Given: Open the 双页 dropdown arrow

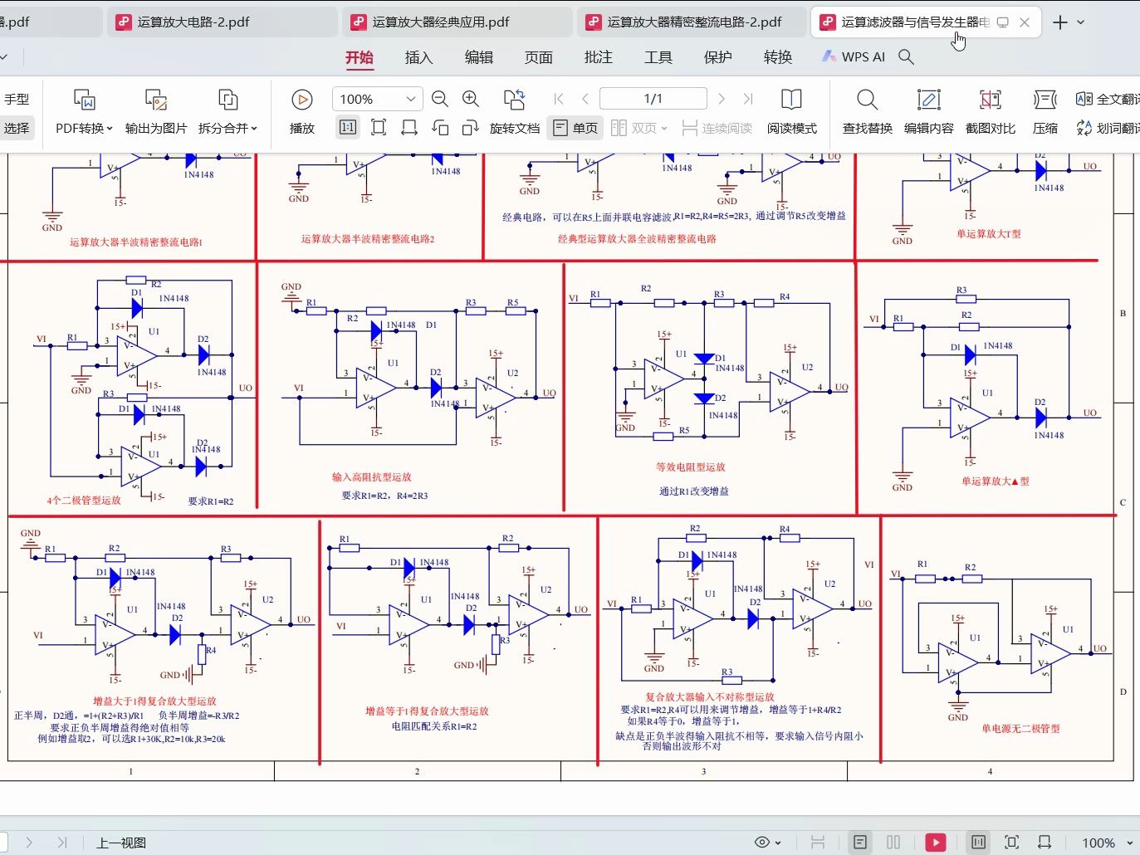Looking at the screenshot, I should tap(664, 129).
